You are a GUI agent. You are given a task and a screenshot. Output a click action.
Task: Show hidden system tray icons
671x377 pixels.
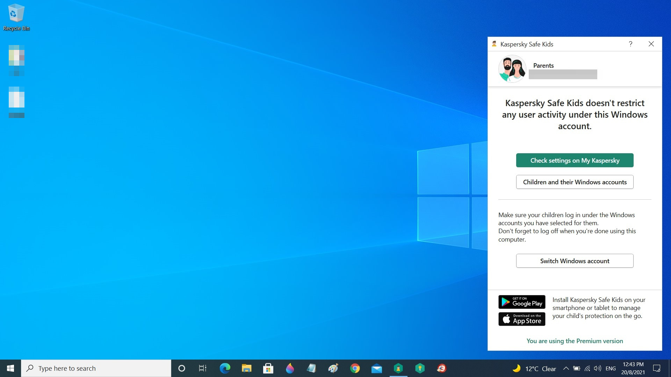click(566, 368)
